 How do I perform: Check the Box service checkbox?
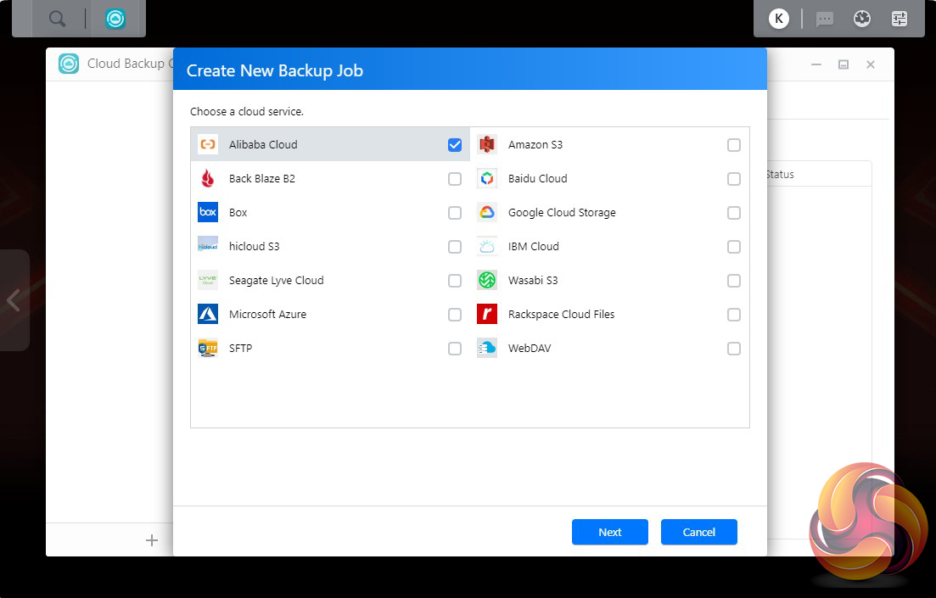coord(455,213)
